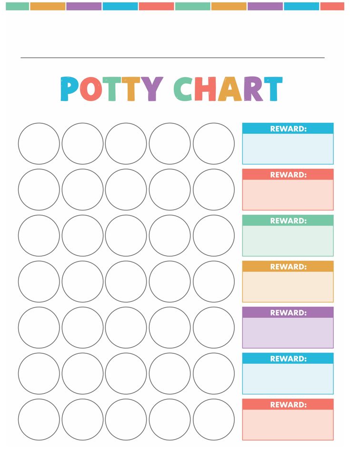Click the blue letter P in the title
350x450 pixels.
pyautogui.click(x=69, y=89)
